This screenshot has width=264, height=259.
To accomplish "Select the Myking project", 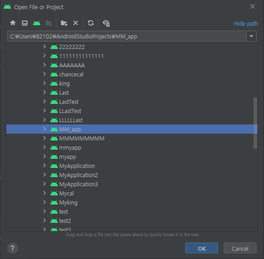I will pos(132,203).
